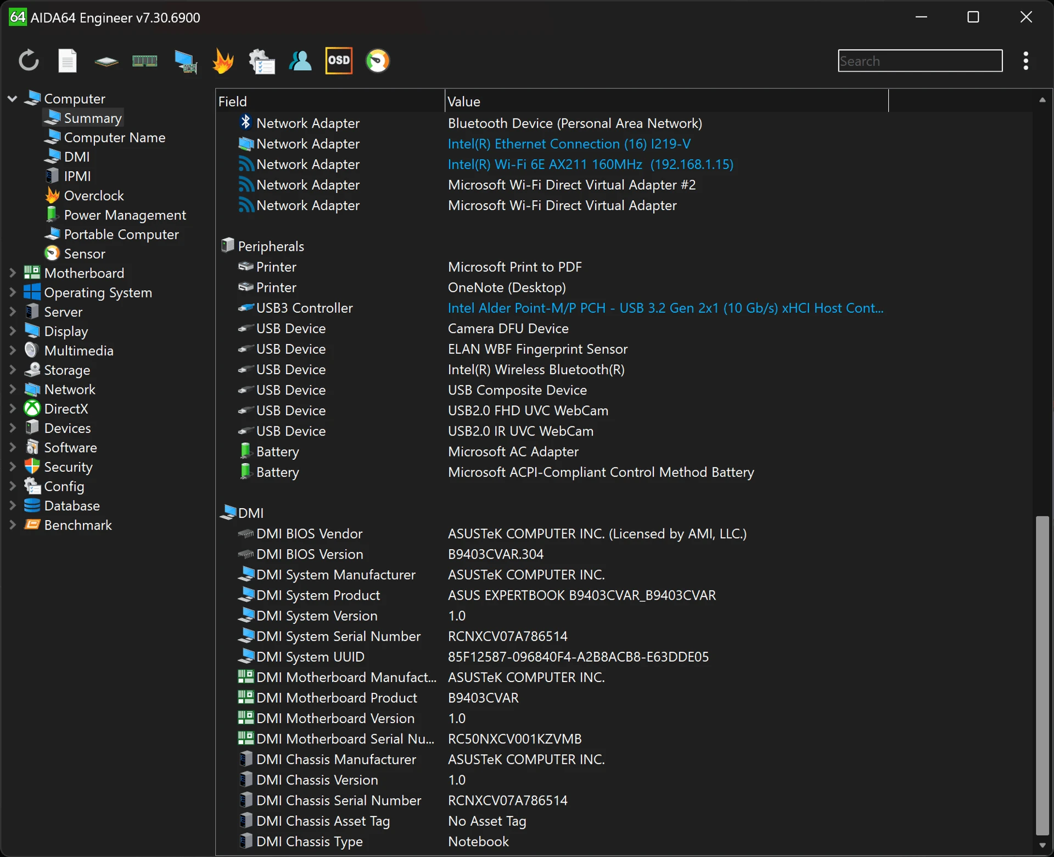Click the Field column header
Screen dimensions: 1054x857
[330, 102]
